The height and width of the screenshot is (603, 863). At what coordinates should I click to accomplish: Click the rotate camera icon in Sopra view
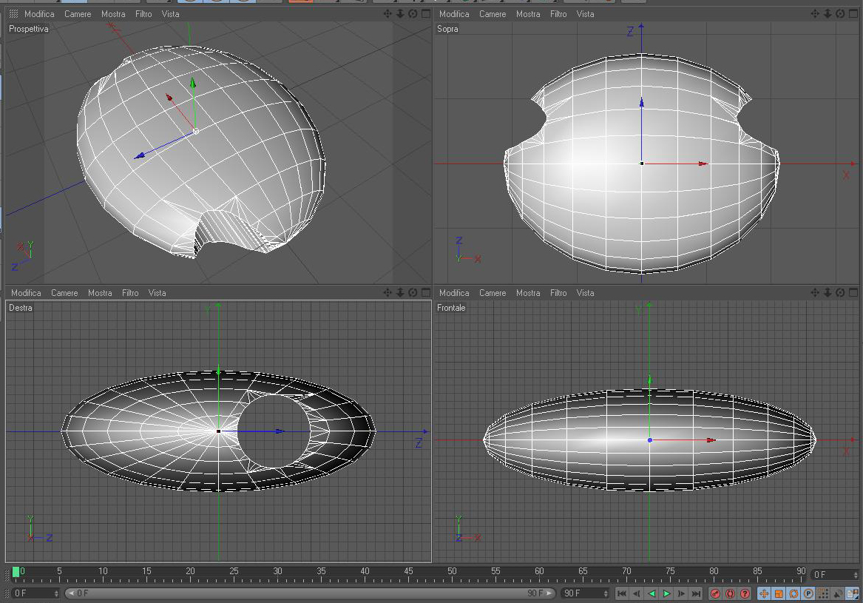(x=840, y=14)
